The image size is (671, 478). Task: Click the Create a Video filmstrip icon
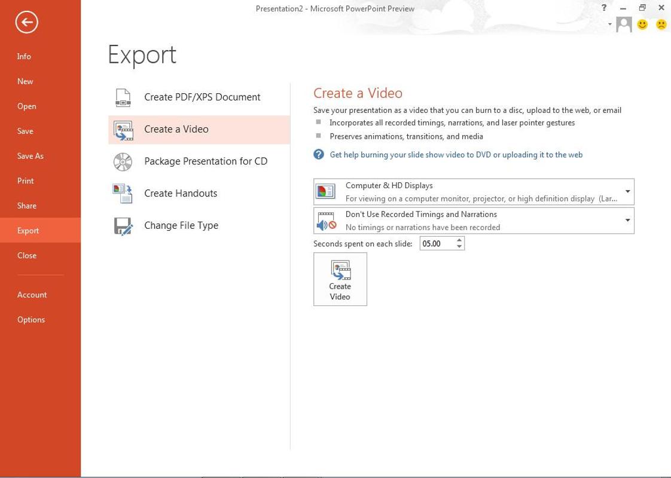tap(123, 130)
